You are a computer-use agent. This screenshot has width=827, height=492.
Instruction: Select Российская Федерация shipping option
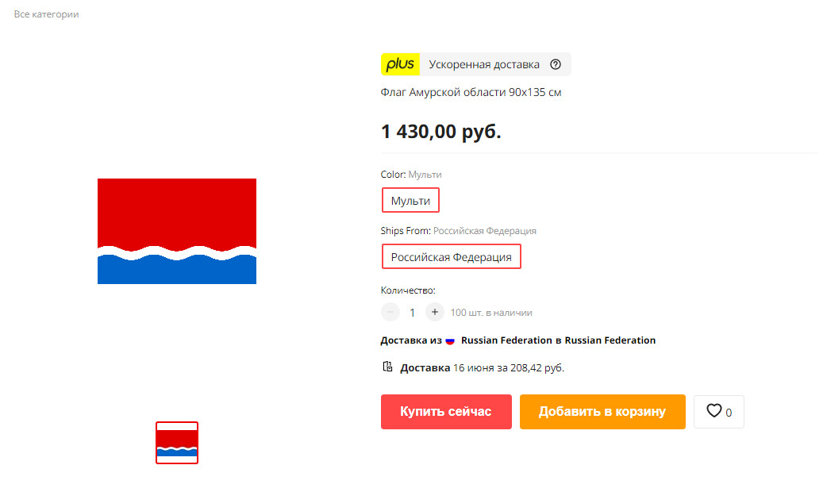[x=451, y=257]
